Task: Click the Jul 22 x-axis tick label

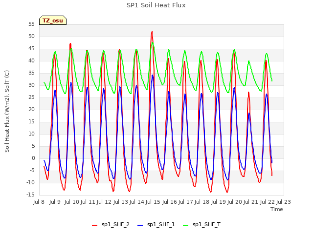Action: (x=267, y=202)
